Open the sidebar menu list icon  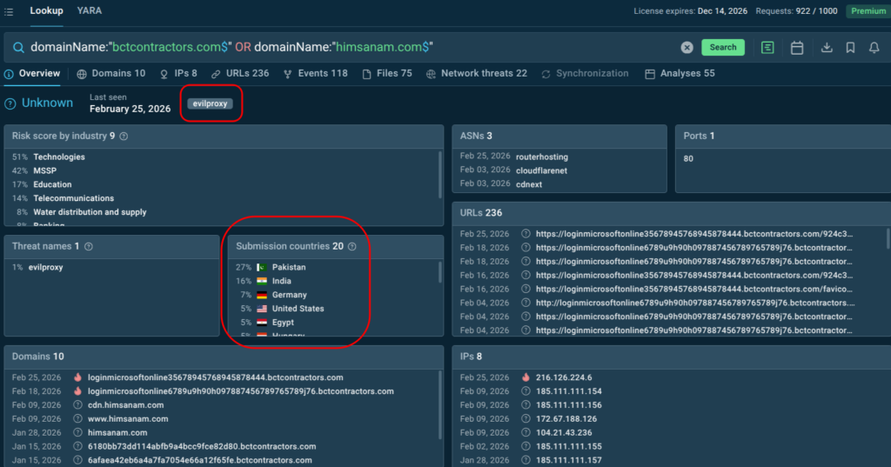(x=9, y=11)
